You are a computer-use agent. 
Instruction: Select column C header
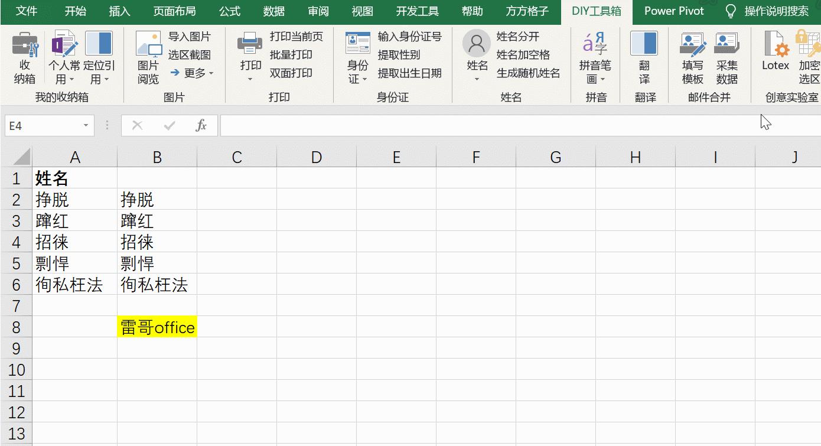(237, 157)
